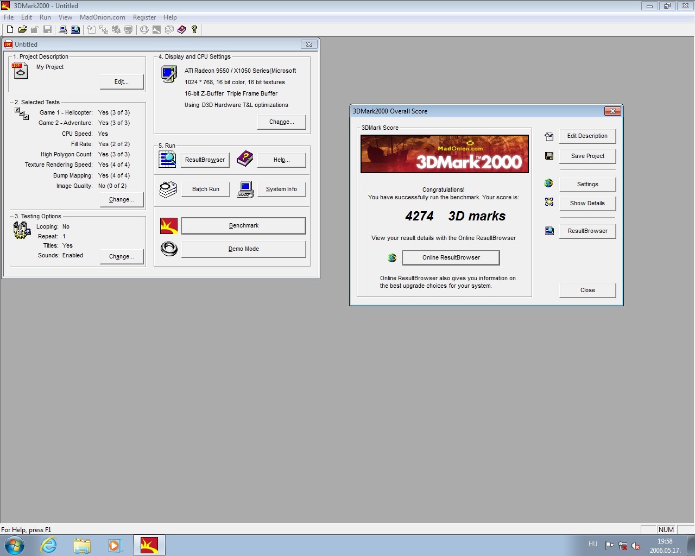This screenshot has height=556, width=695.
Task: Click the New project toolbar icon
Action: point(10,29)
